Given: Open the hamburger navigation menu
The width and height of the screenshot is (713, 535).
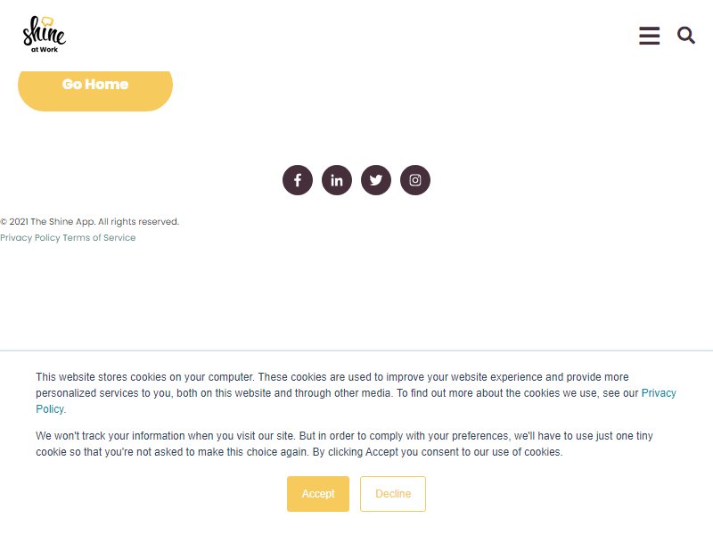Looking at the screenshot, I should tap(649, 36).
